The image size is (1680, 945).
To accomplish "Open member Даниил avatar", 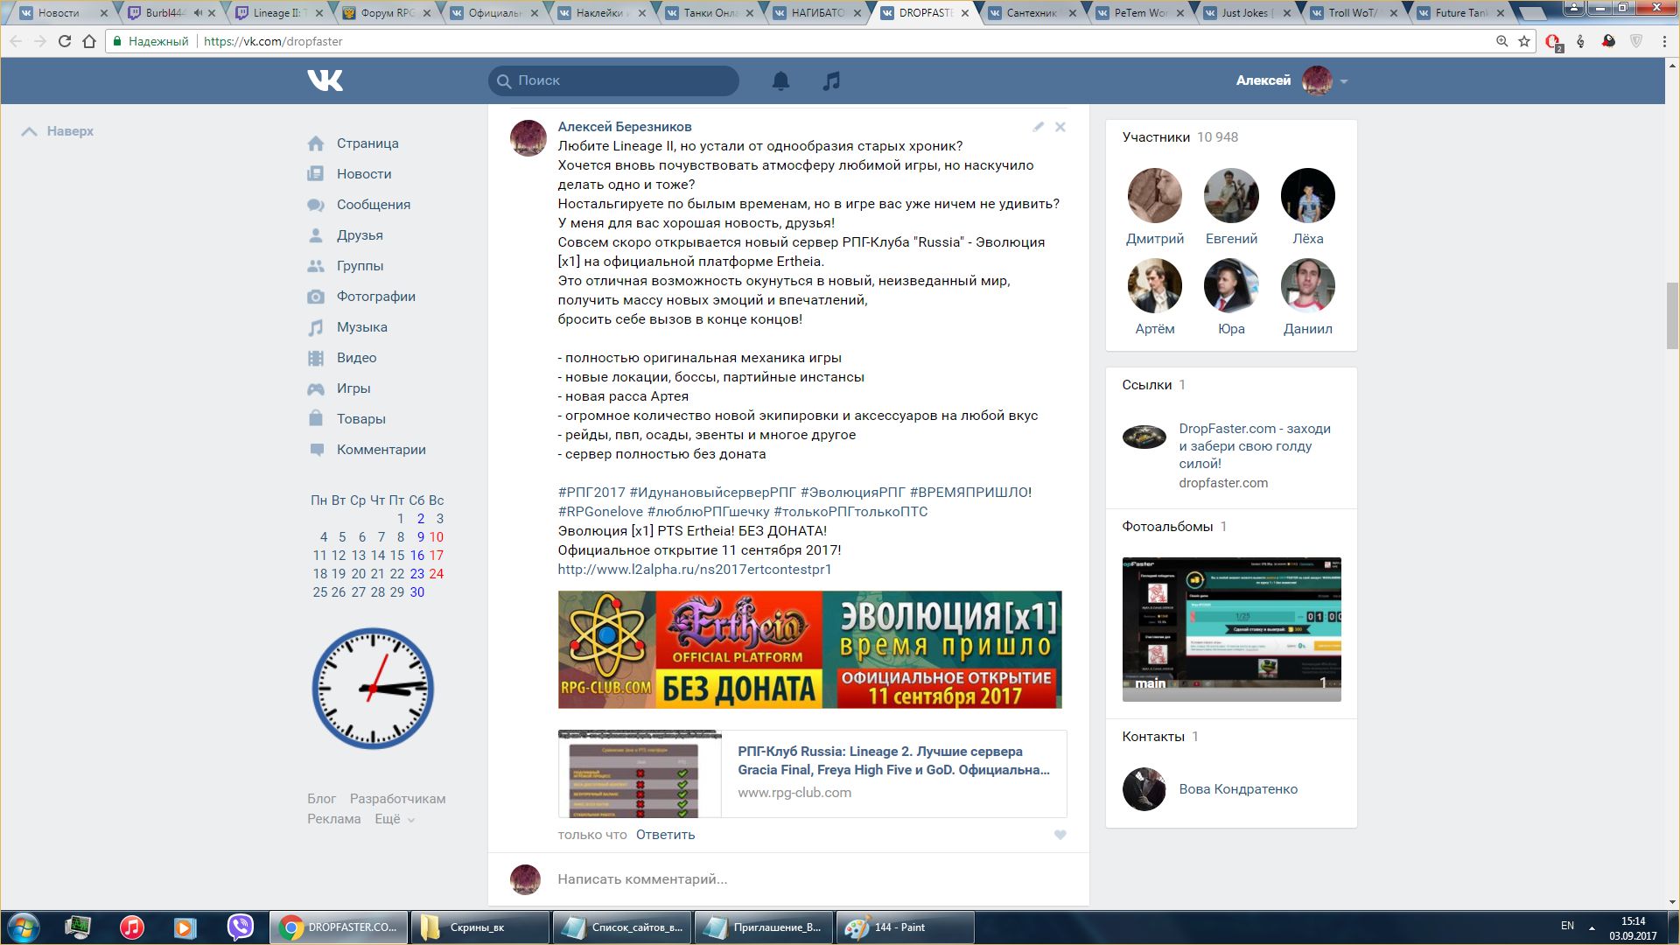I will pyautogui.click(x=1308, y=285).
